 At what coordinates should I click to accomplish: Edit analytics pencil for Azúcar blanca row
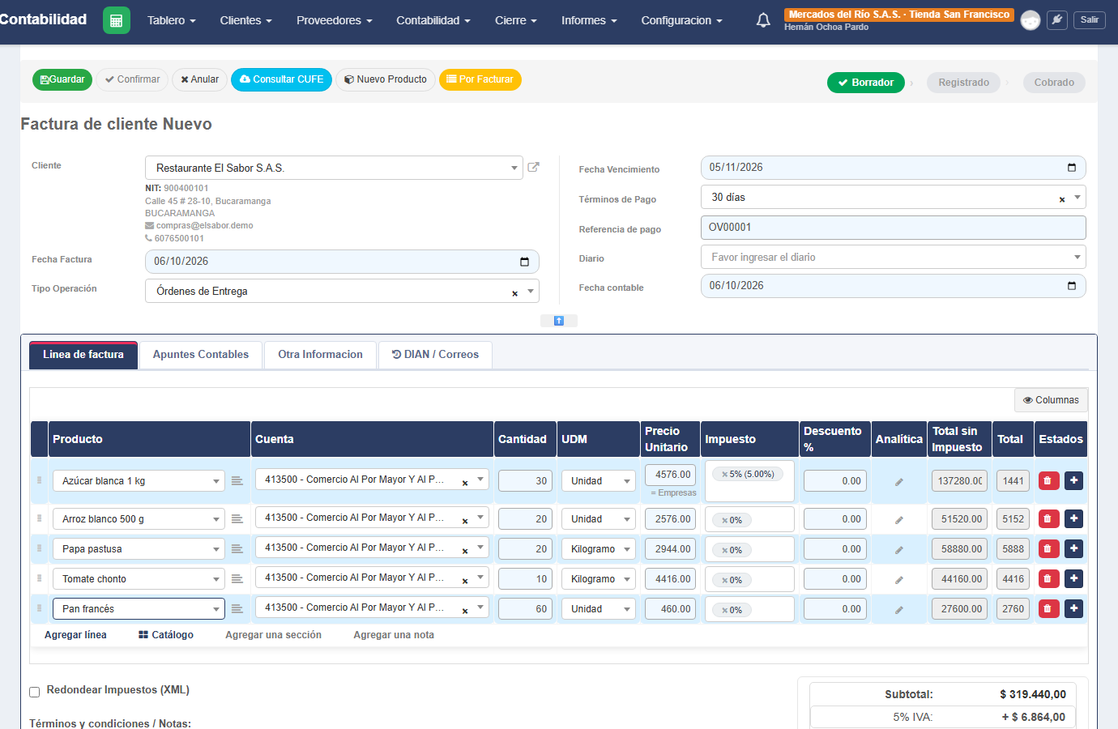pos(899,482)
